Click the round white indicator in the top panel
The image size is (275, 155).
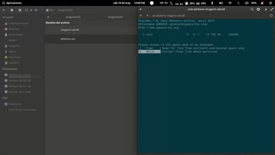(x=152, y=3)
